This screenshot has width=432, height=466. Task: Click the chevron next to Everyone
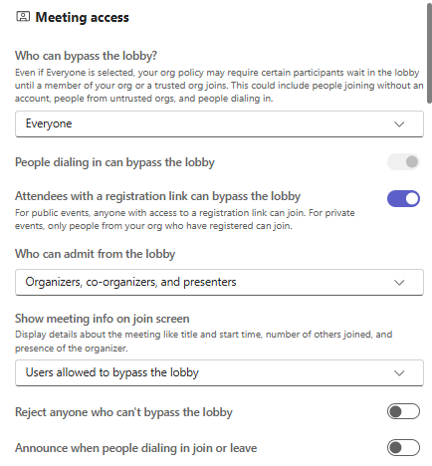(x=399, y=124)
